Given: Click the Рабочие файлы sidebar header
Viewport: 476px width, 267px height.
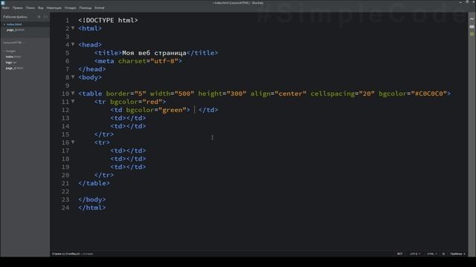Looking at the screenshot, I should pyautogui.click(x=15, y=17).
